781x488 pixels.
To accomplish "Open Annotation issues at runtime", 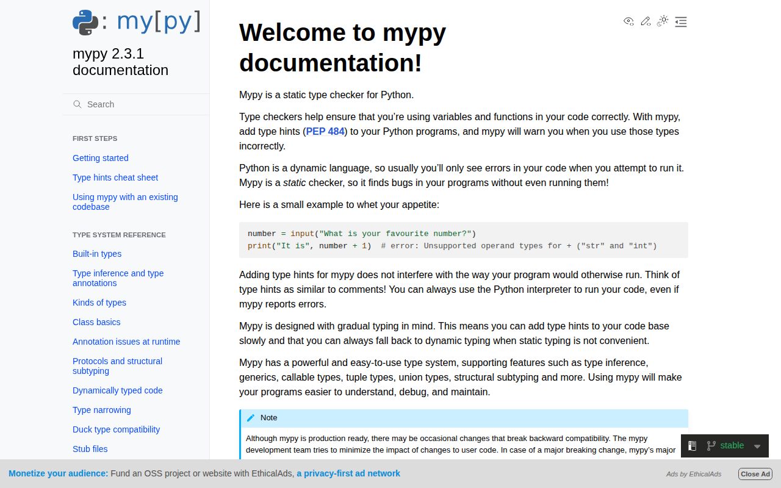I will (x=126, y=342).
